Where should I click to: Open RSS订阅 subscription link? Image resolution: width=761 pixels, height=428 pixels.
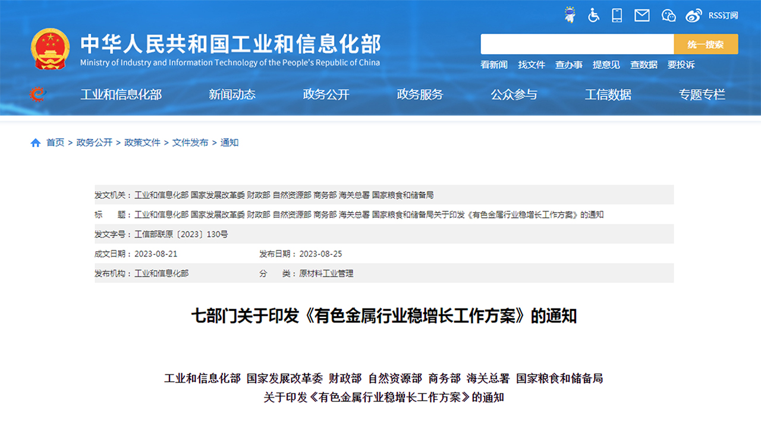click(723, 15)
